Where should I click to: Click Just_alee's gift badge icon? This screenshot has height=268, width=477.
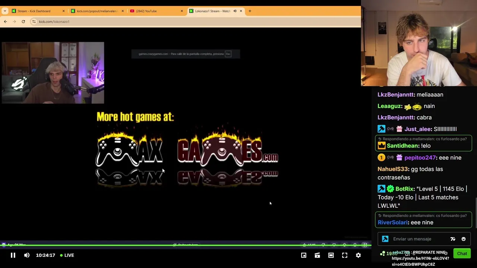click(x=399, y=129)
